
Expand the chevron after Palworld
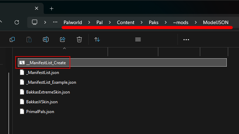(x=89, y=22)
